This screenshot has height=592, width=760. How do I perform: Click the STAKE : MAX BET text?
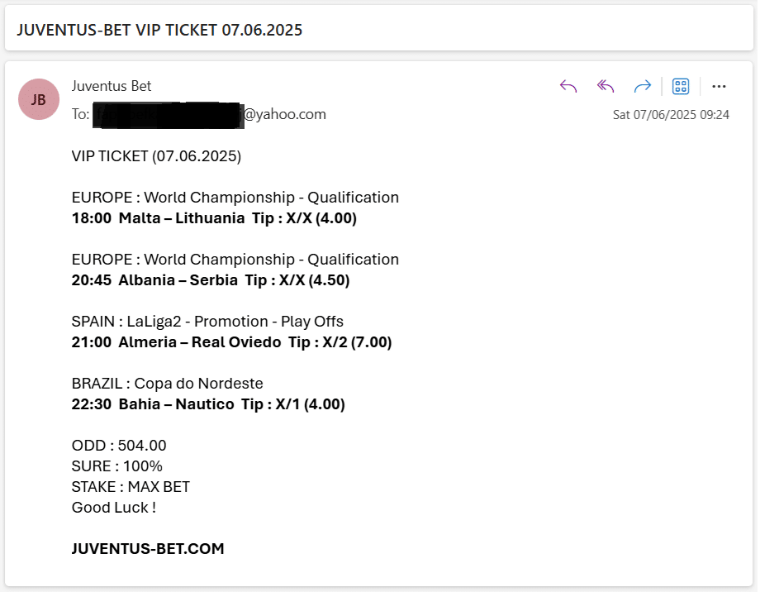coord(131,487)
